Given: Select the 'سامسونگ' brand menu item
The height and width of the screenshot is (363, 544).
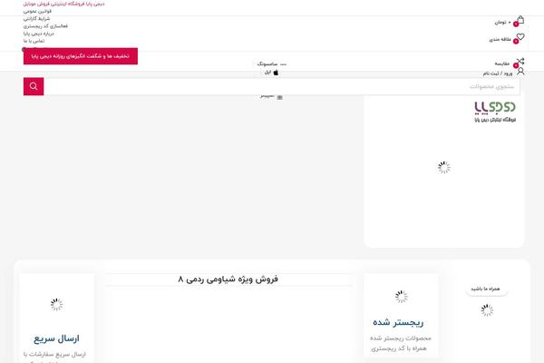Looking at the screenshot, I should (x=267, y=64).
